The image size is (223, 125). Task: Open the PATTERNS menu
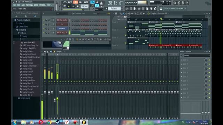pyautogui.click(x=29, y=5)
